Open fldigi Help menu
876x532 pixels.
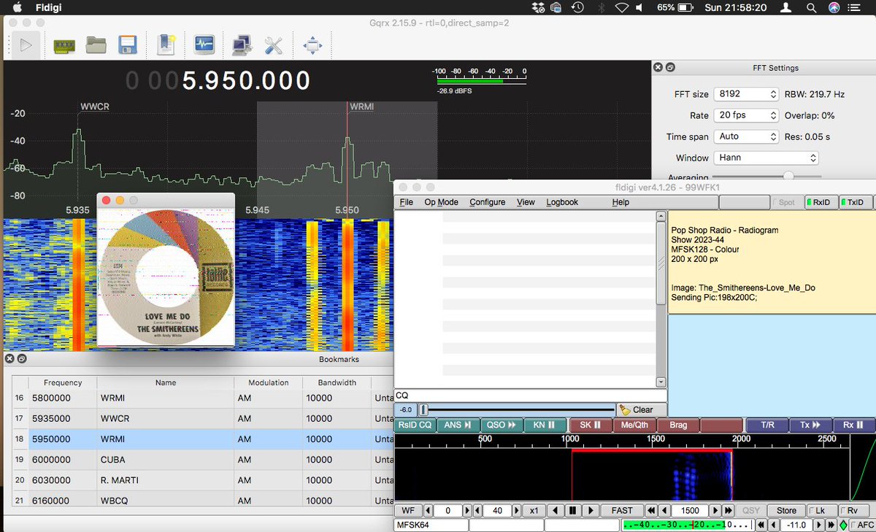pyautogui.click(x=620, y=202)
